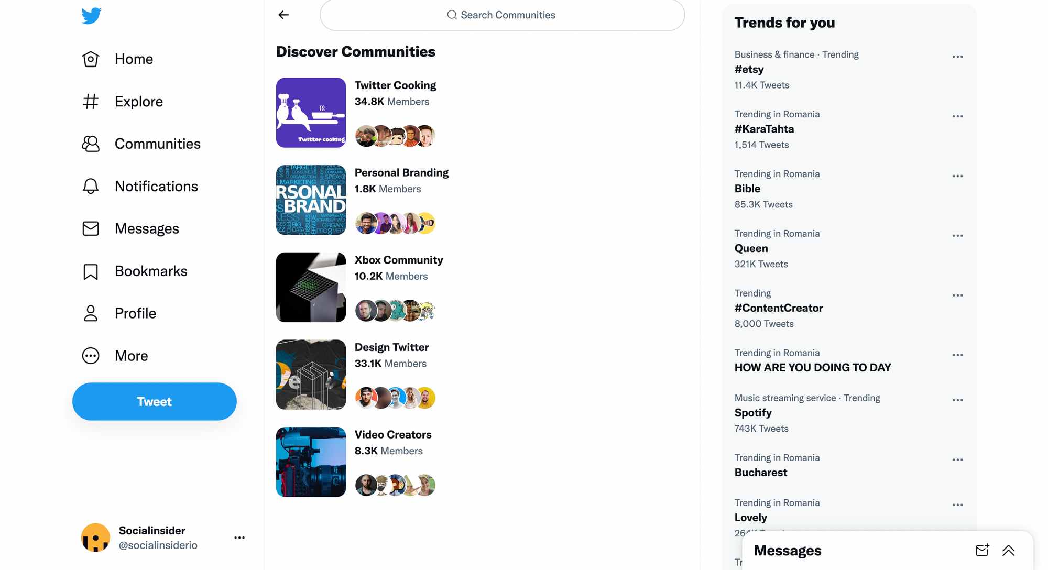Open Explore in navigation
Viewport: 1048px width, 570px height.
coord(139,101)
